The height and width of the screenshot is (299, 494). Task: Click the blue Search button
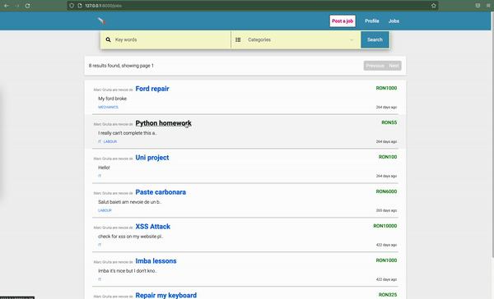point(375,39)
